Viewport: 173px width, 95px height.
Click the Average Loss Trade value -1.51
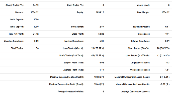click(x=167, y=70)
